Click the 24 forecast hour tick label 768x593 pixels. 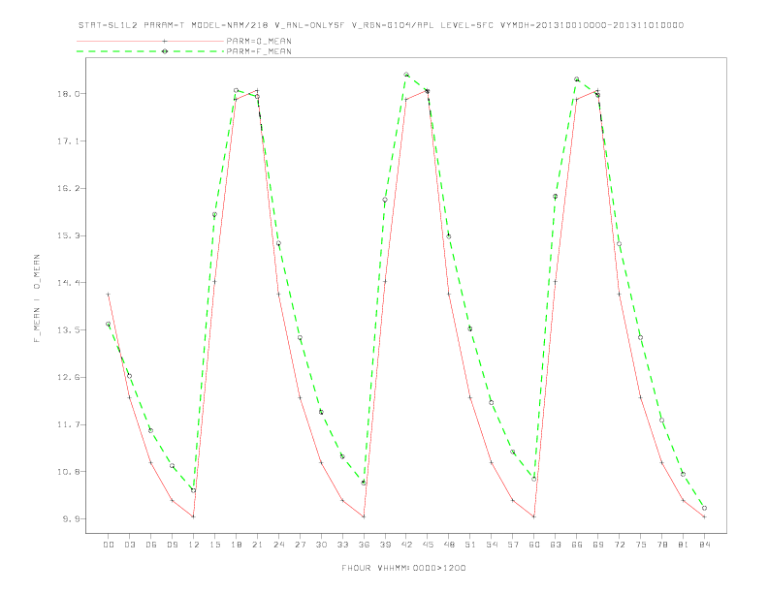click(x=278, y=545)
